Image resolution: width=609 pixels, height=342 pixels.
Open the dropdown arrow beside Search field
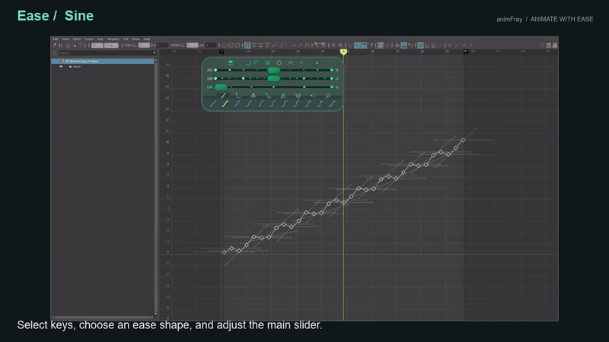(x=155, y=52)
